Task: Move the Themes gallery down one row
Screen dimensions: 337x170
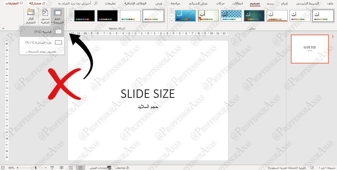Action: click(x=172, y=16)
